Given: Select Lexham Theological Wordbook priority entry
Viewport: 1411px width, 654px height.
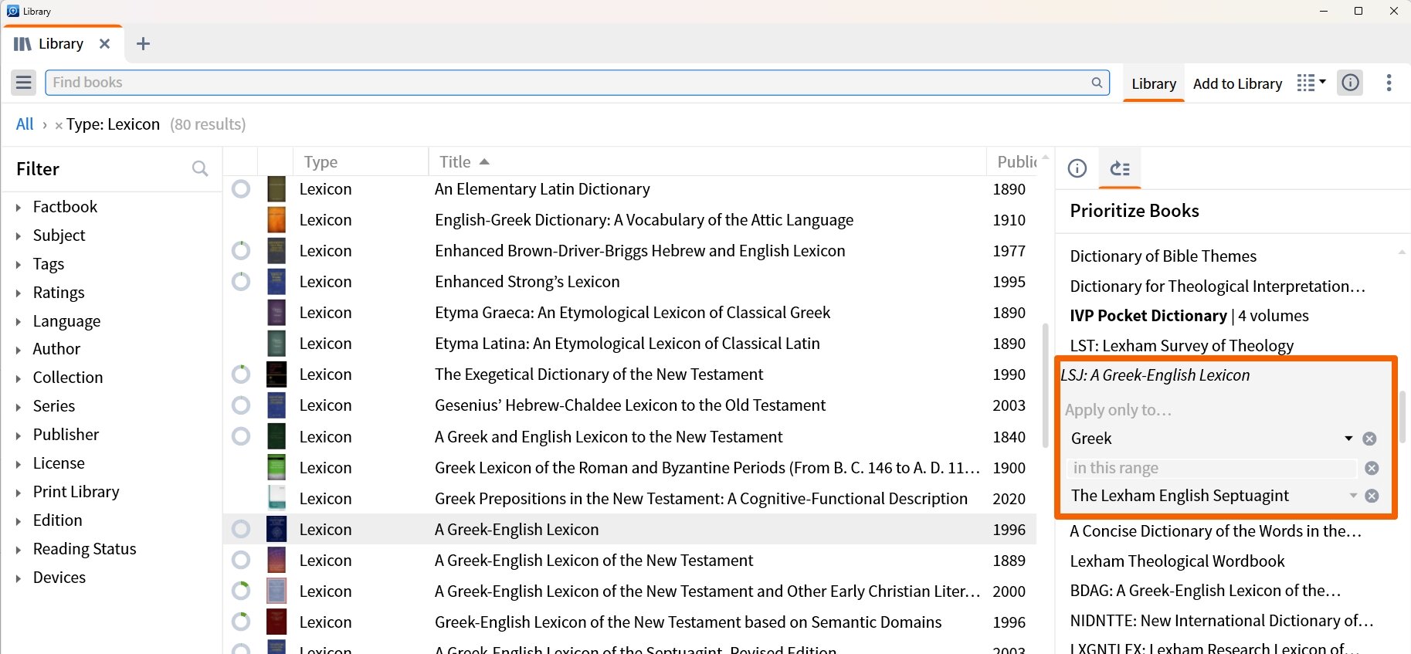Looking at the screenshot, I should [x=1177, y=561].
